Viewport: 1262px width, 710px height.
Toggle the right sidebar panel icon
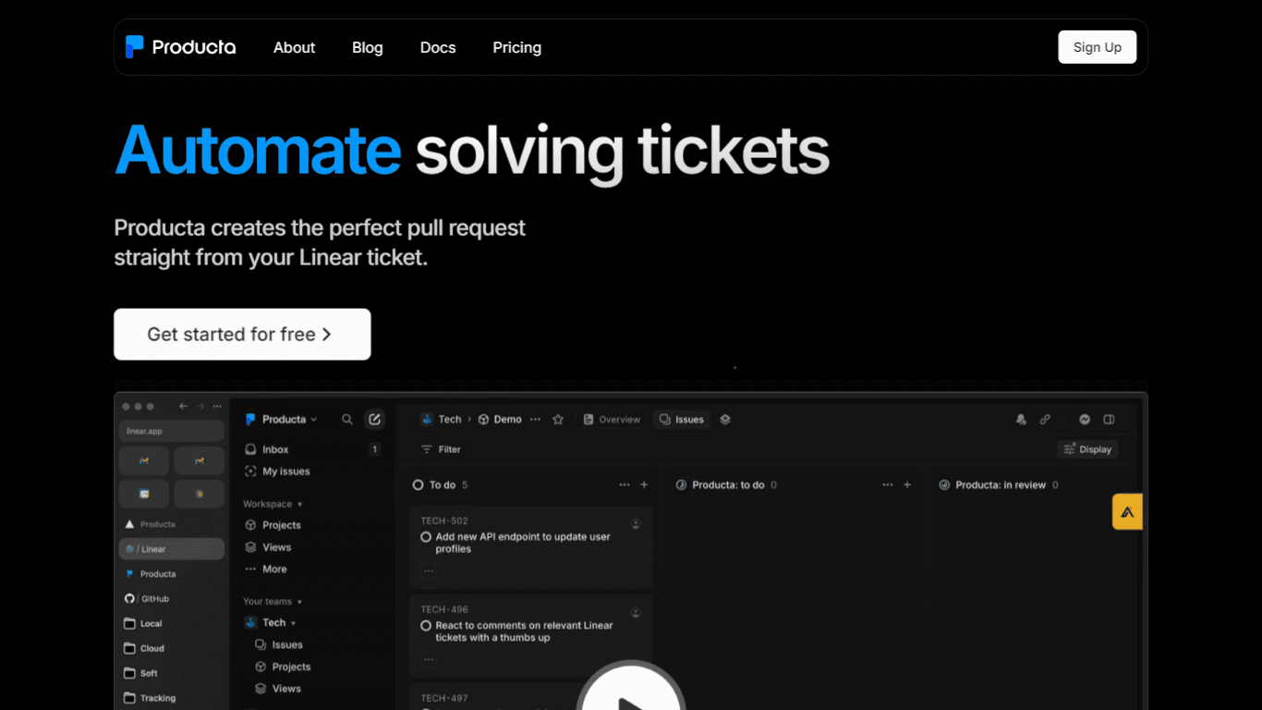click(1109, 420)
